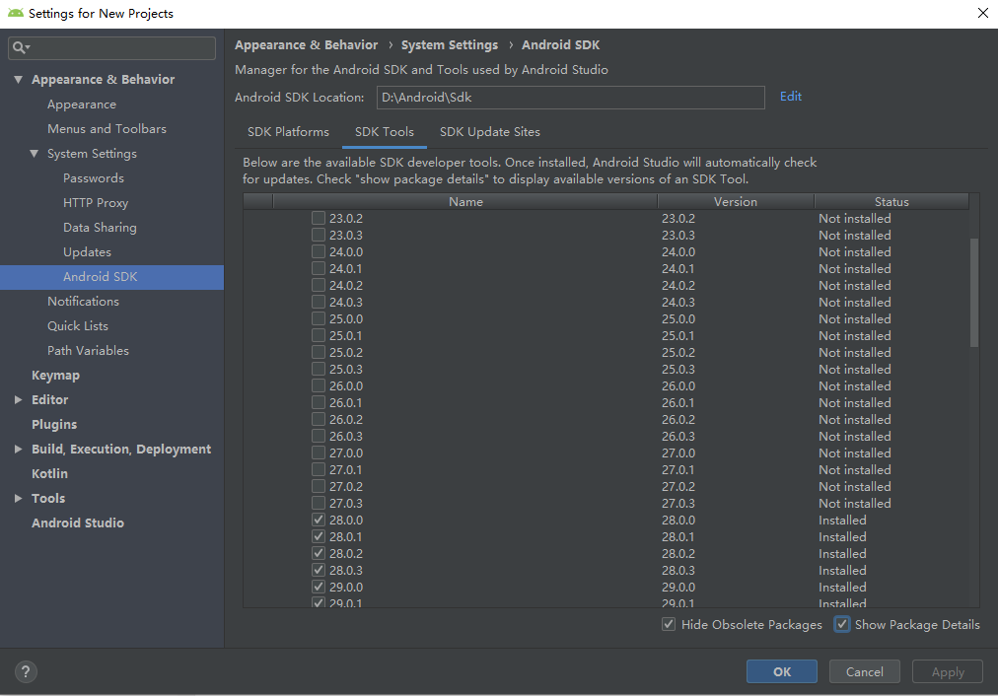Switch to SDK Platforms tab

(288, 132)
